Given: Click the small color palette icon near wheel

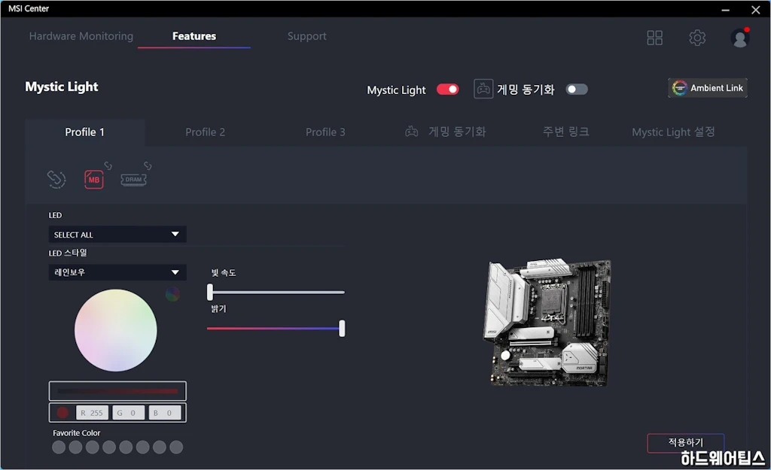Looking at the screenshot, I should click(x=172, y=294).
